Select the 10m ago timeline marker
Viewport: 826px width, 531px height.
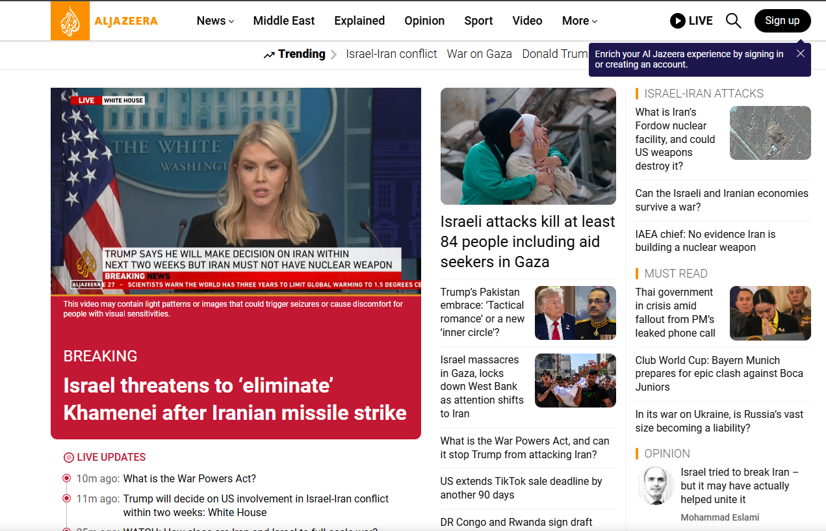click(x=66, y=478)
